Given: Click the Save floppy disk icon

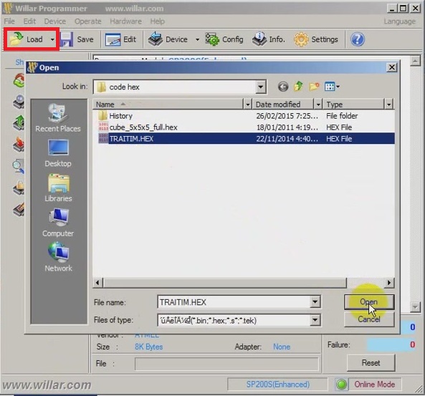Looking at the screenshot, I should tap(67, 39).
